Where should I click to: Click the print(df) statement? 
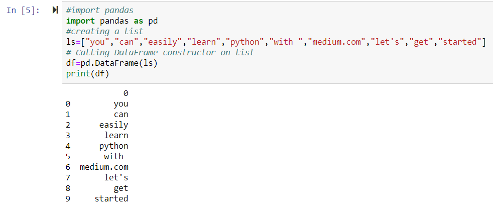87,73
